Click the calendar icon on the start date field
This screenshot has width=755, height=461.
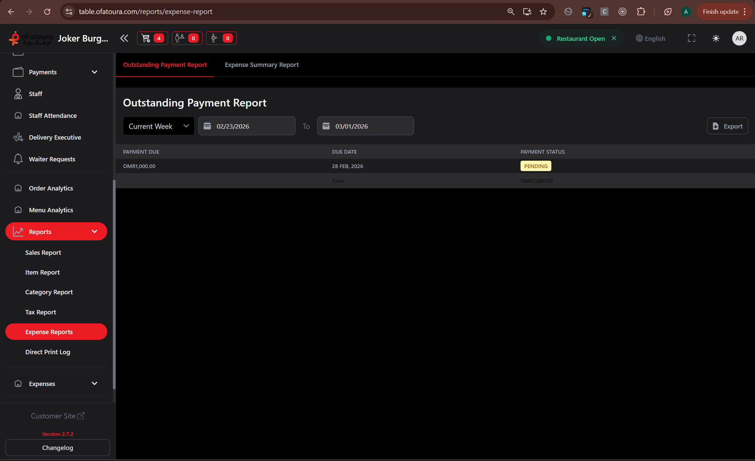(207, 126)
